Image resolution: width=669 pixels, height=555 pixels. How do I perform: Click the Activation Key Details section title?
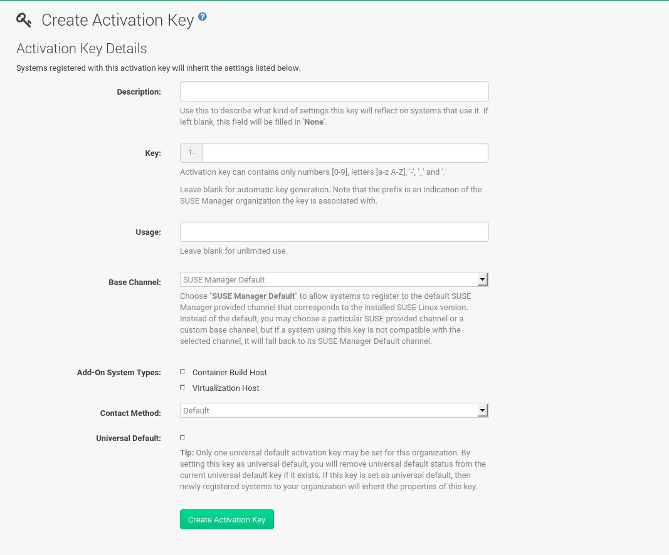[x=81, y=49]
